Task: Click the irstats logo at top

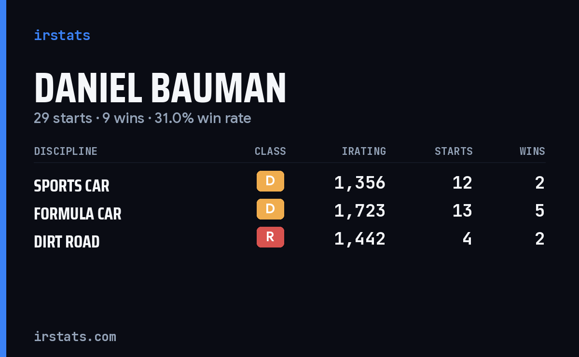Action: coord(62,35)
